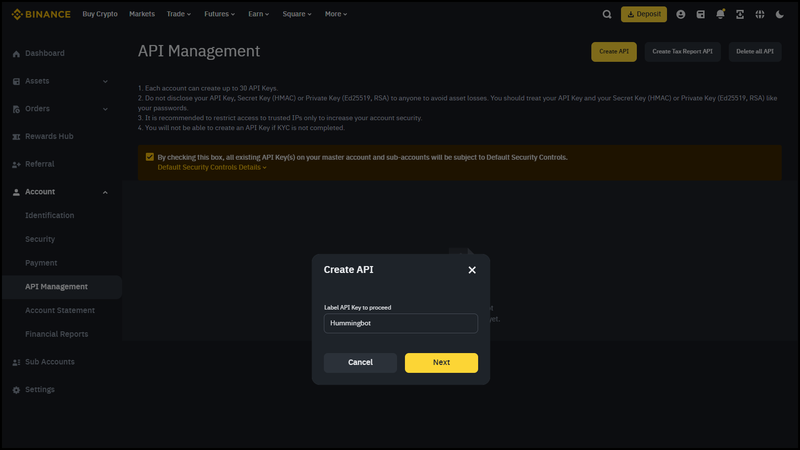
Task: Open the Markets menu item
Action: pos(142,14)
